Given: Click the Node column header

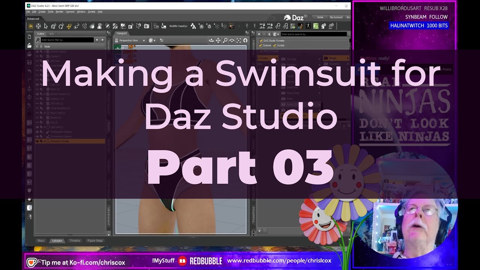Looking at the screenshot, I should click(x=47, y=46).
